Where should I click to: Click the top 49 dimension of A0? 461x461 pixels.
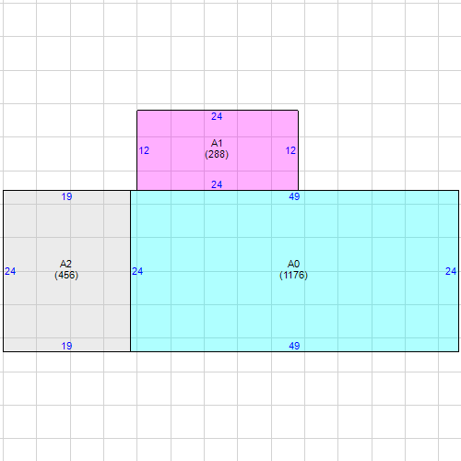point(294,196)
